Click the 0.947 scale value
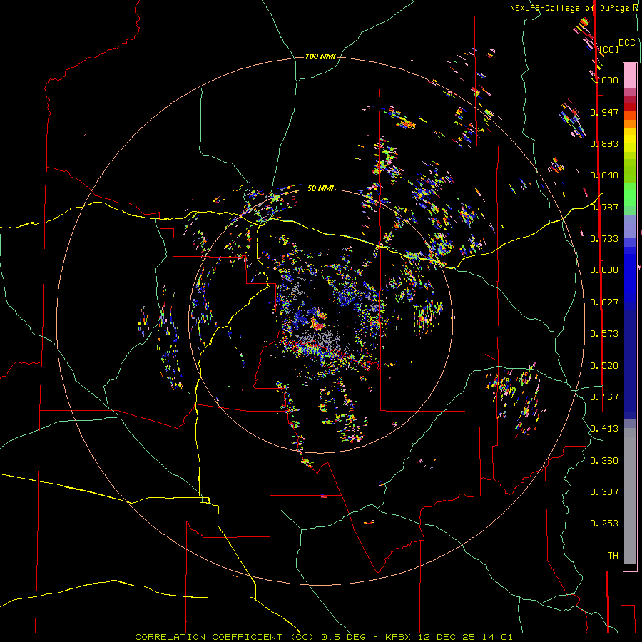 [605, 112]
